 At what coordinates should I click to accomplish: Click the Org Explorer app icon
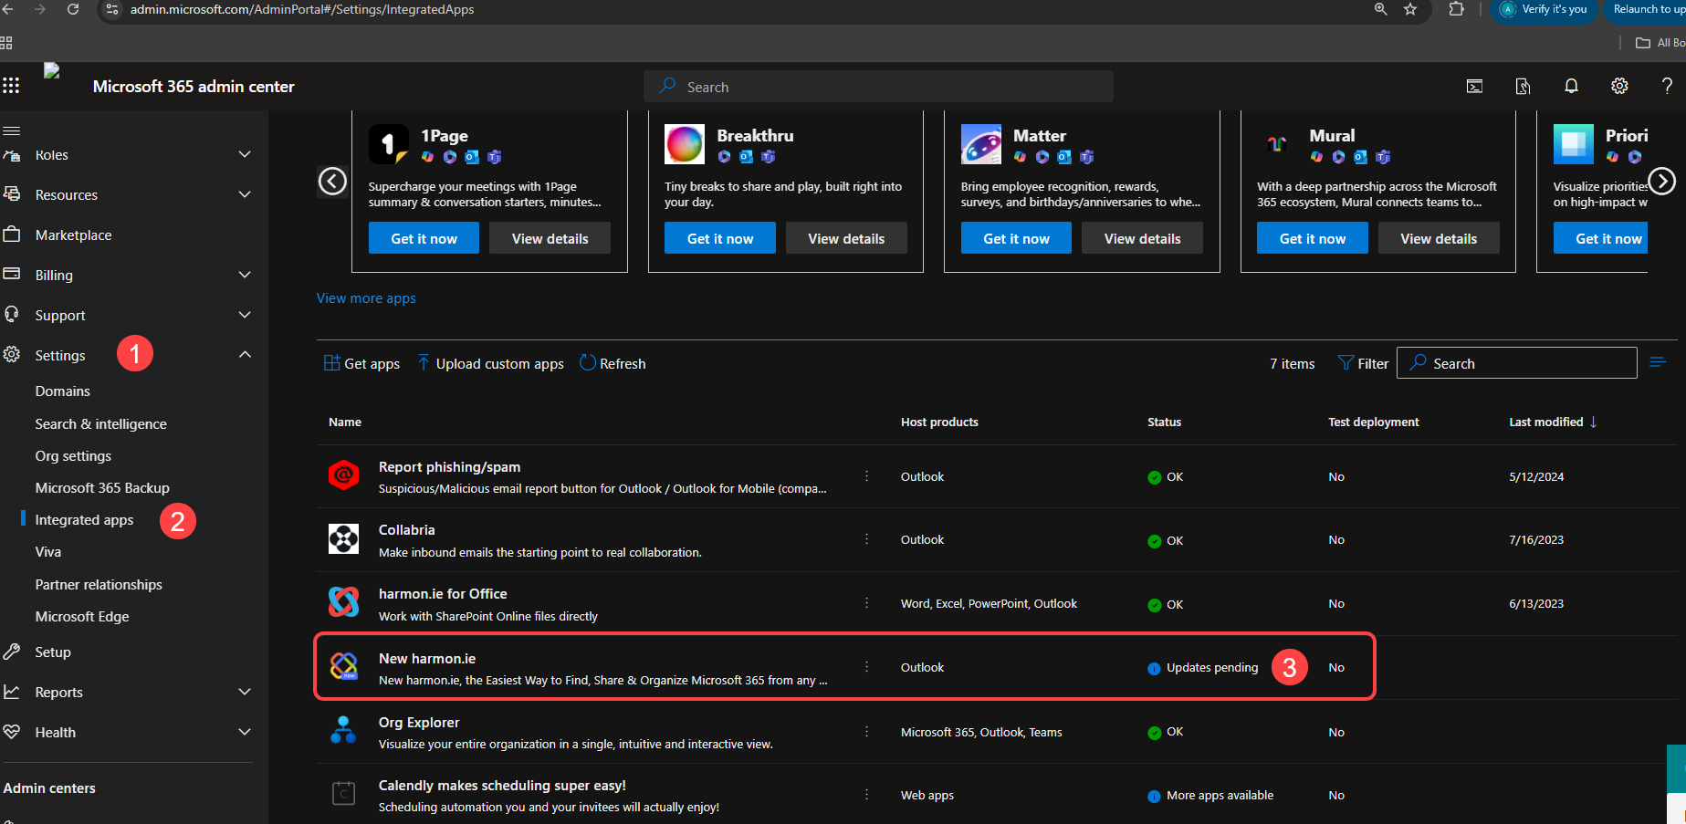(343, 730)
